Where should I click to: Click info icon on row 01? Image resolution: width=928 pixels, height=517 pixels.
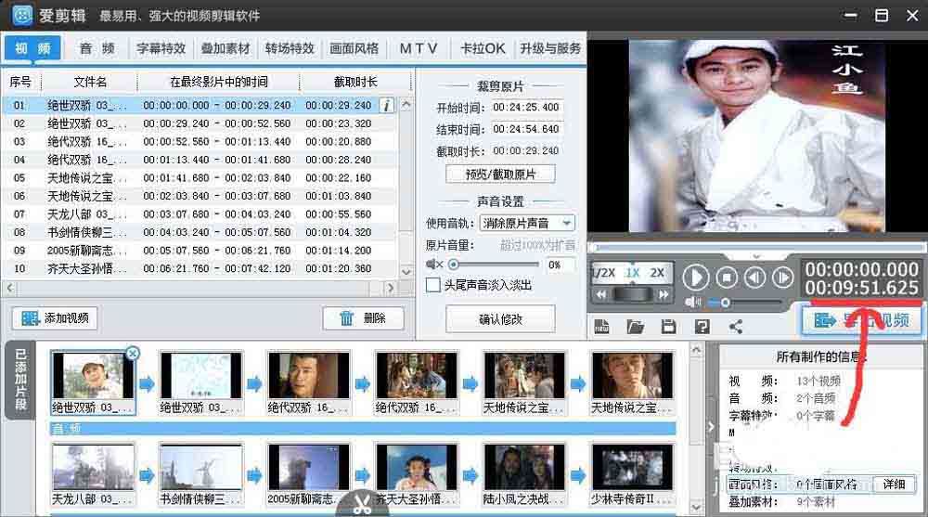point(387,106)
